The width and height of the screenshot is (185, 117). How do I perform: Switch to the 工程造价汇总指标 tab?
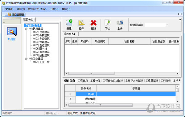(113, 81)
